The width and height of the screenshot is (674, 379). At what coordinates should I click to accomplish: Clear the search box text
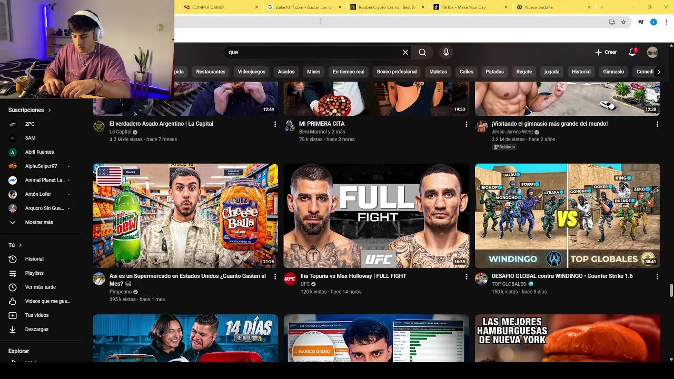(x=405, y=52)
